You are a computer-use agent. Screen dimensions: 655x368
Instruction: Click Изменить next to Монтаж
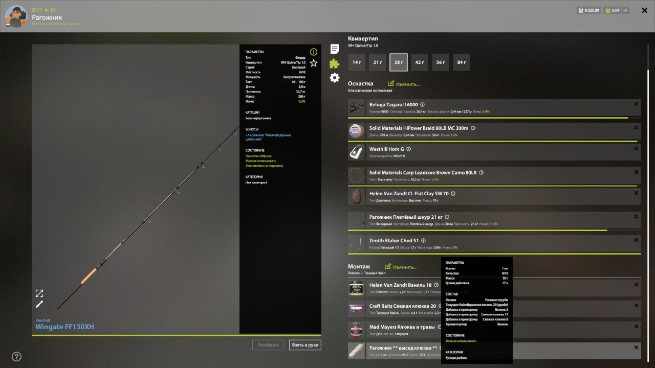coord(401,267)
